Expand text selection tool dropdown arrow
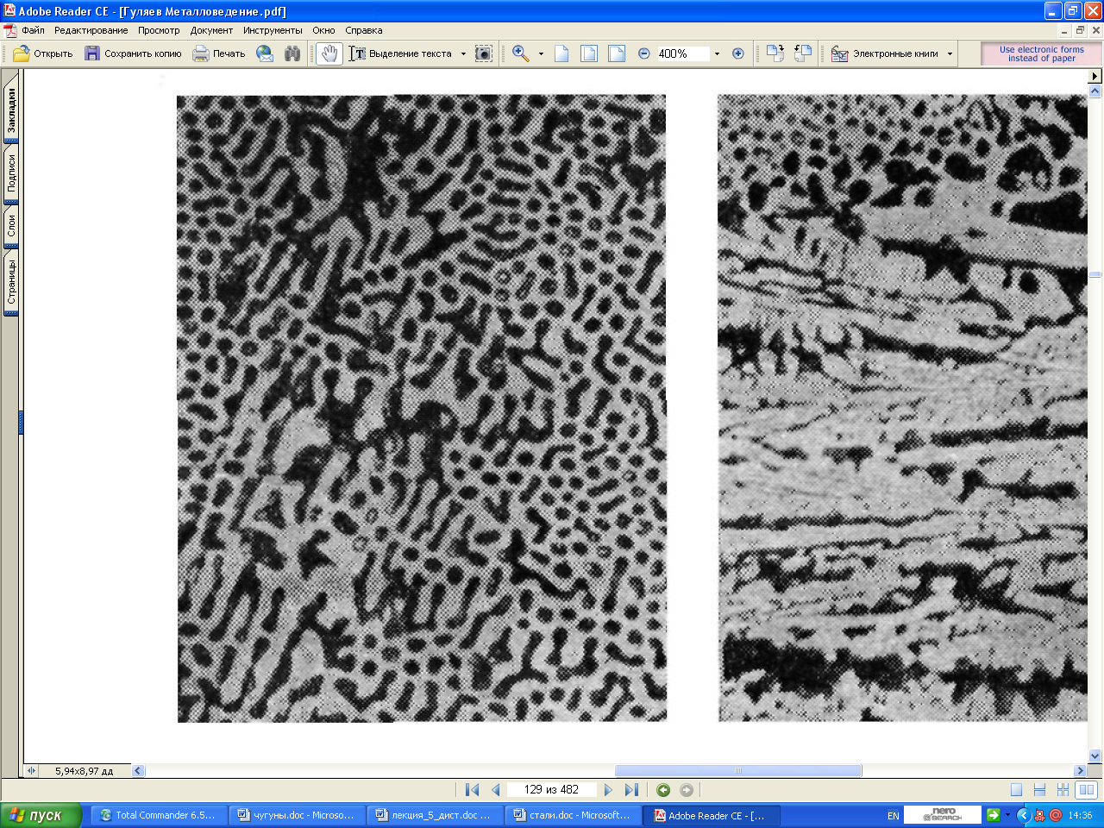 pyautogui.click(x=463, y=53)
